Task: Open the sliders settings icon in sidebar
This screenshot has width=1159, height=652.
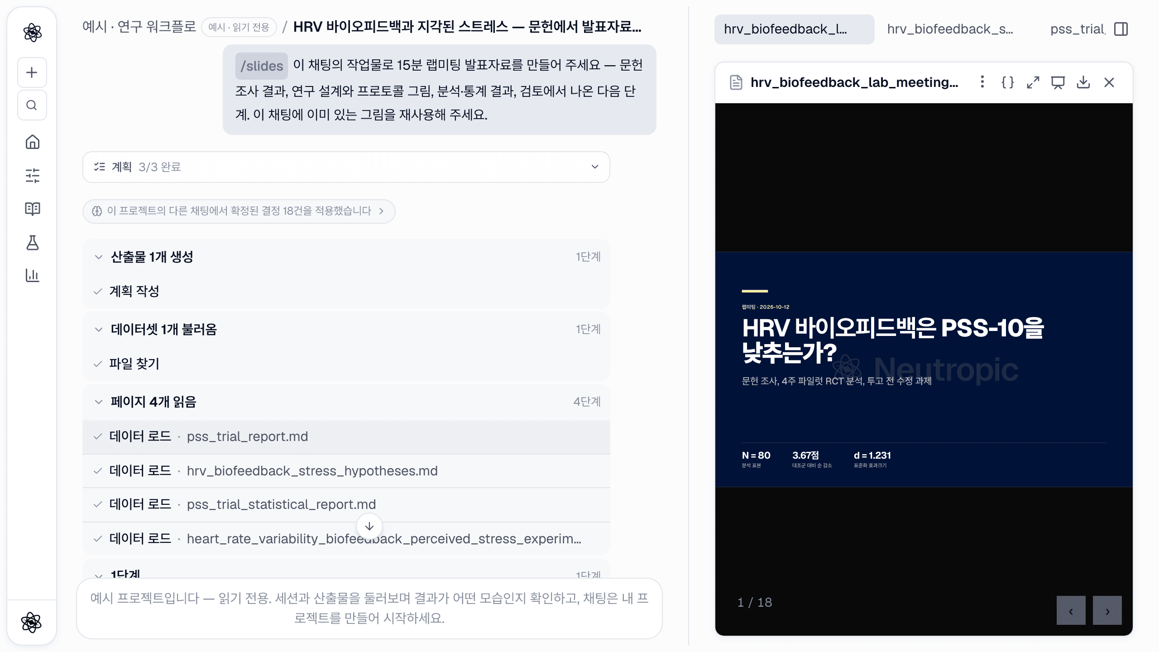Action: coord(32,176)
